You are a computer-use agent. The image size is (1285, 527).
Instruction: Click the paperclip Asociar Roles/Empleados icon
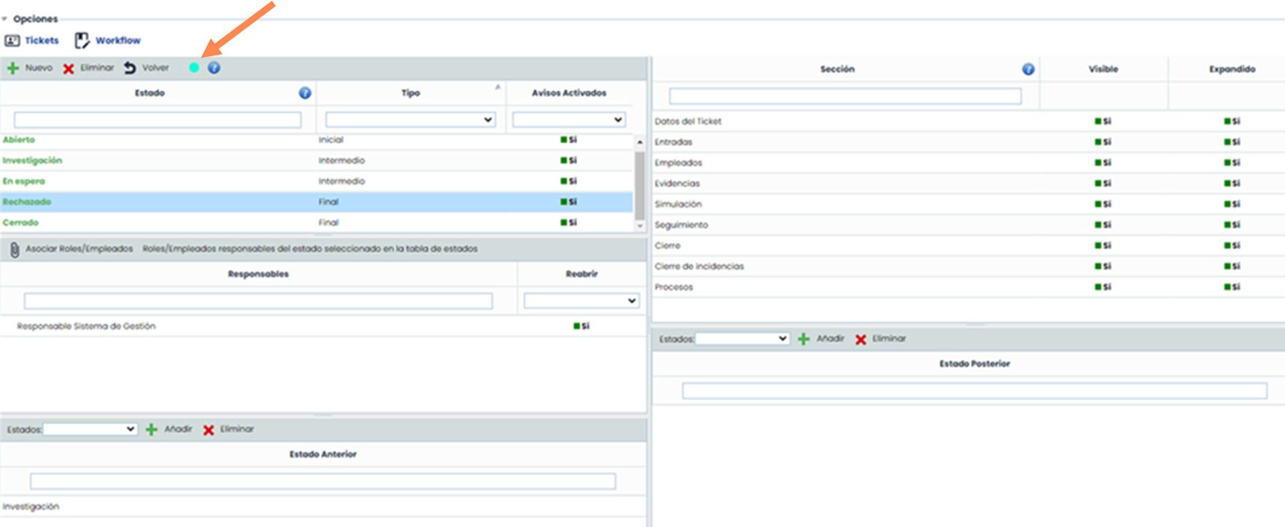tap(15, 250)
